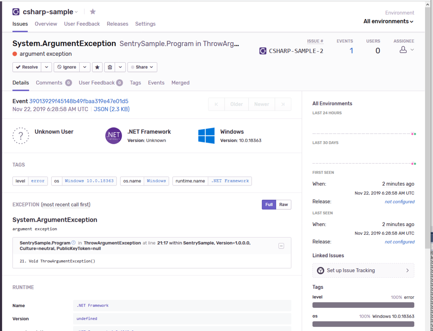
Task: Bookmark the issue with star button
Action: click(x=97, y=67)
